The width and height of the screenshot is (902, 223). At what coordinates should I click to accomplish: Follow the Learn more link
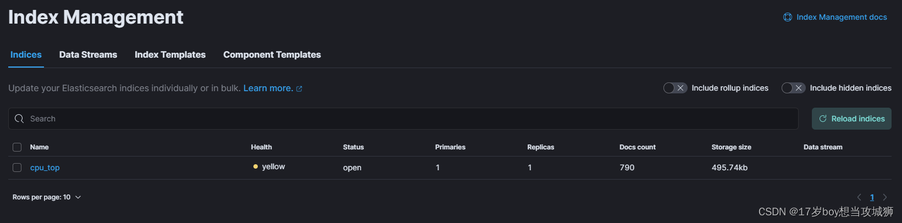click(x=268, y=88)
